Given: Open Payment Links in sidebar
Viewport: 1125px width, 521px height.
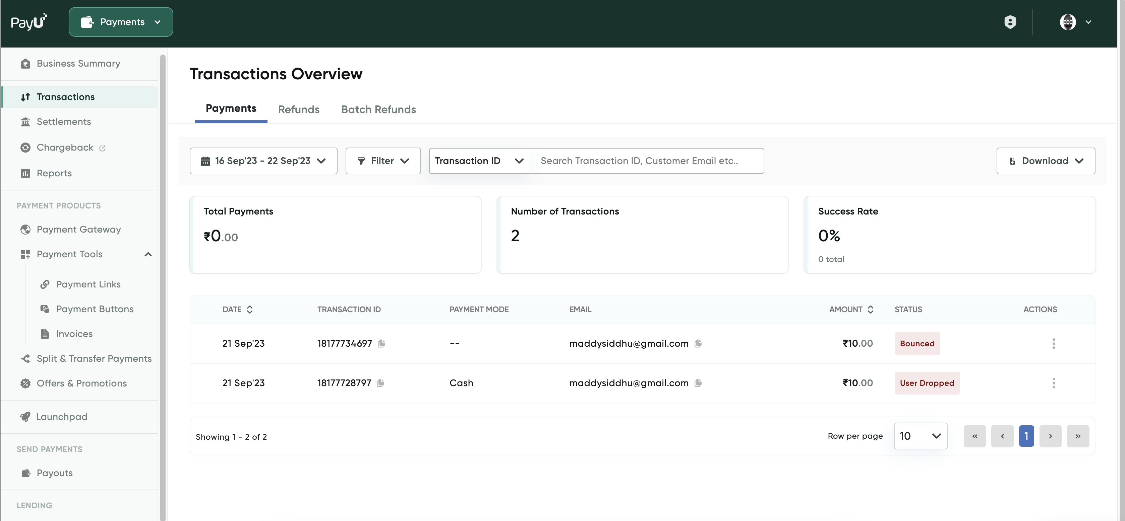Looking at the screenshot, I should point(88,284).
